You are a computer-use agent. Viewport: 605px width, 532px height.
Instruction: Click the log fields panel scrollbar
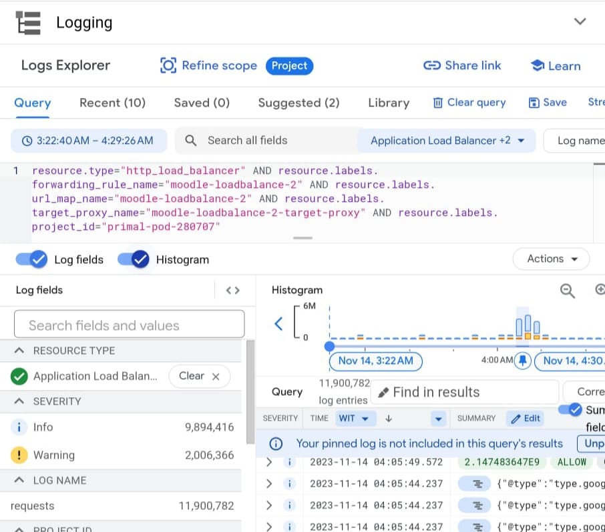click(x=250, y=392)
